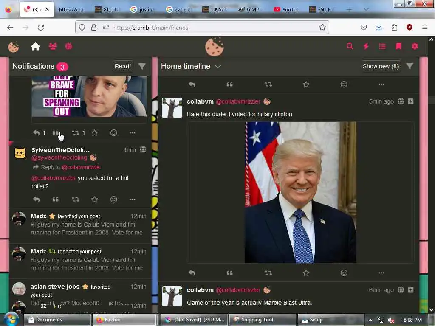List all tabs dropdown arrow
This screenshot has width=435, height=326.
366,9
